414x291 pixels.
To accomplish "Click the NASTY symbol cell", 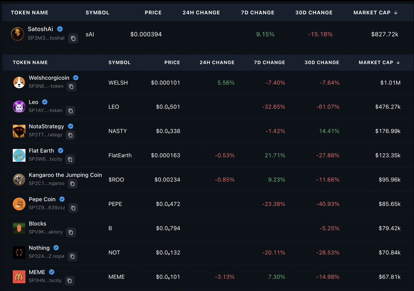I will click(x=118, y=131).
